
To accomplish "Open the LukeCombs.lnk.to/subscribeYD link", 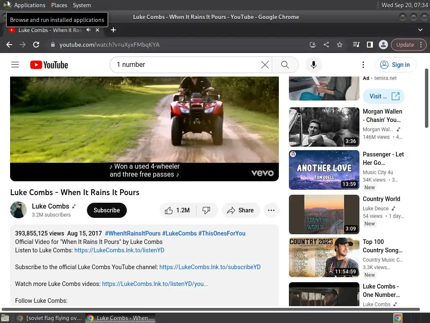I will click(x=210, y=267).
